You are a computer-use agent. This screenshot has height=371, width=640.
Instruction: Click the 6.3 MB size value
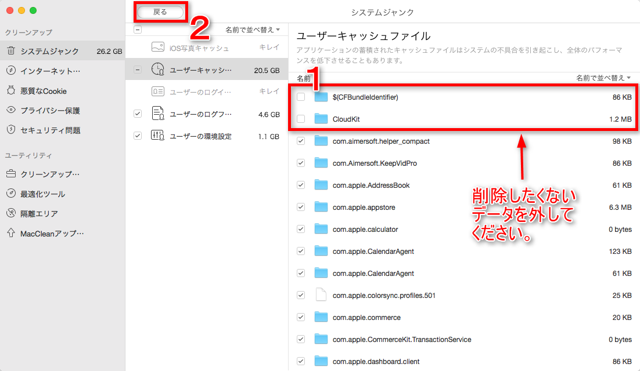(x=620, y=208)
